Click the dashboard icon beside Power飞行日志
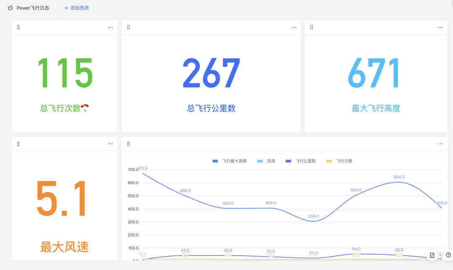The height and width of the screenshot is (270, 453). pyautogui.click(x=10, y=8)
